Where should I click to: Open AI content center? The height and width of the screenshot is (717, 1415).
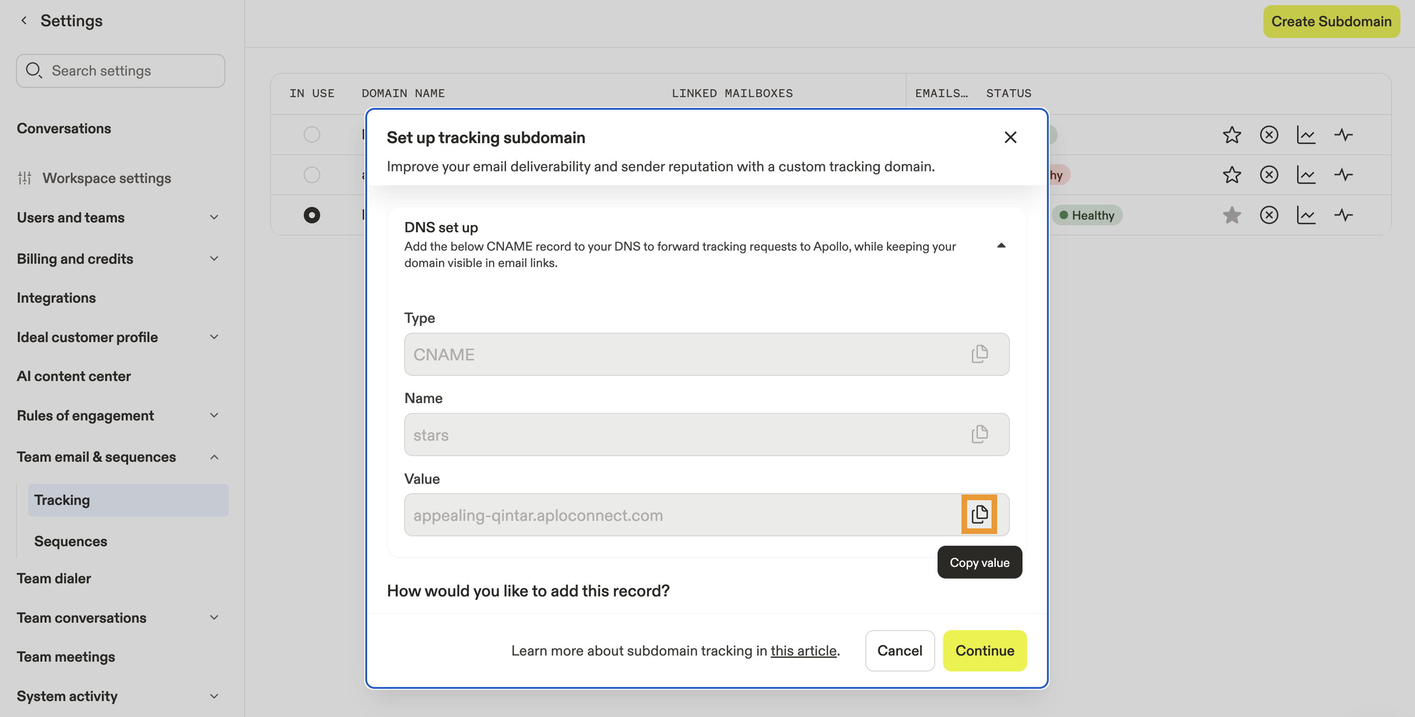pyautogui.click(x=74, y=376)
